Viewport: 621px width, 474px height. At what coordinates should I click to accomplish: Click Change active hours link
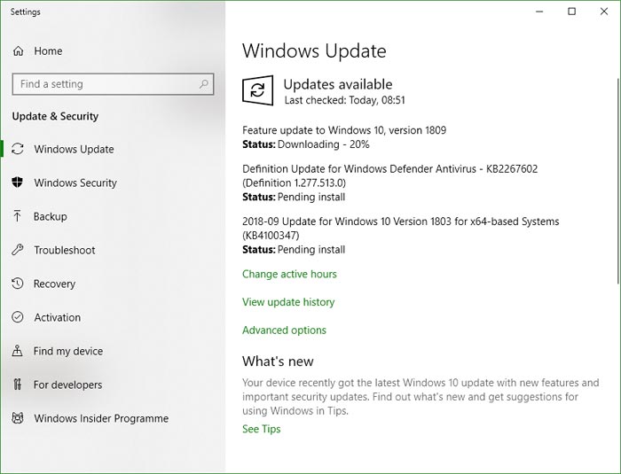coord(289,274)
